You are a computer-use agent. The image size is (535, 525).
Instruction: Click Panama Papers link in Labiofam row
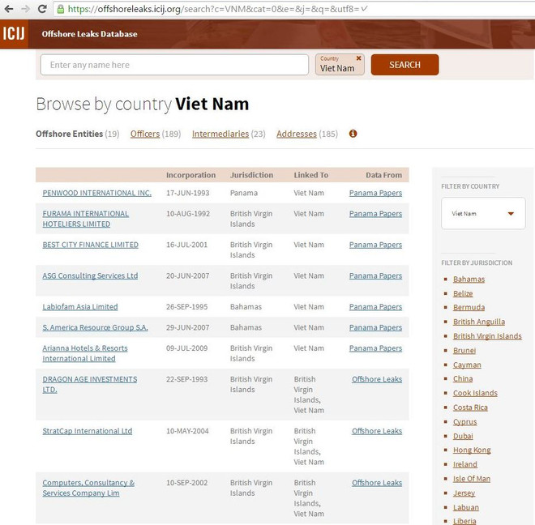tap(375, 307)
